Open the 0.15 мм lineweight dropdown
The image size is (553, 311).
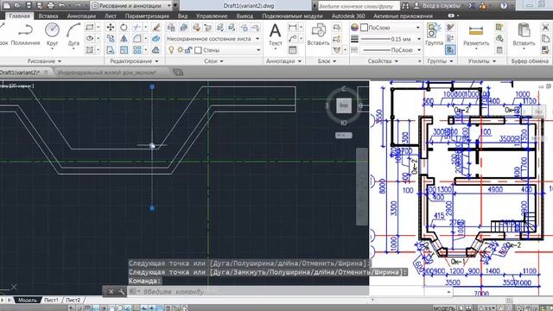419,39
